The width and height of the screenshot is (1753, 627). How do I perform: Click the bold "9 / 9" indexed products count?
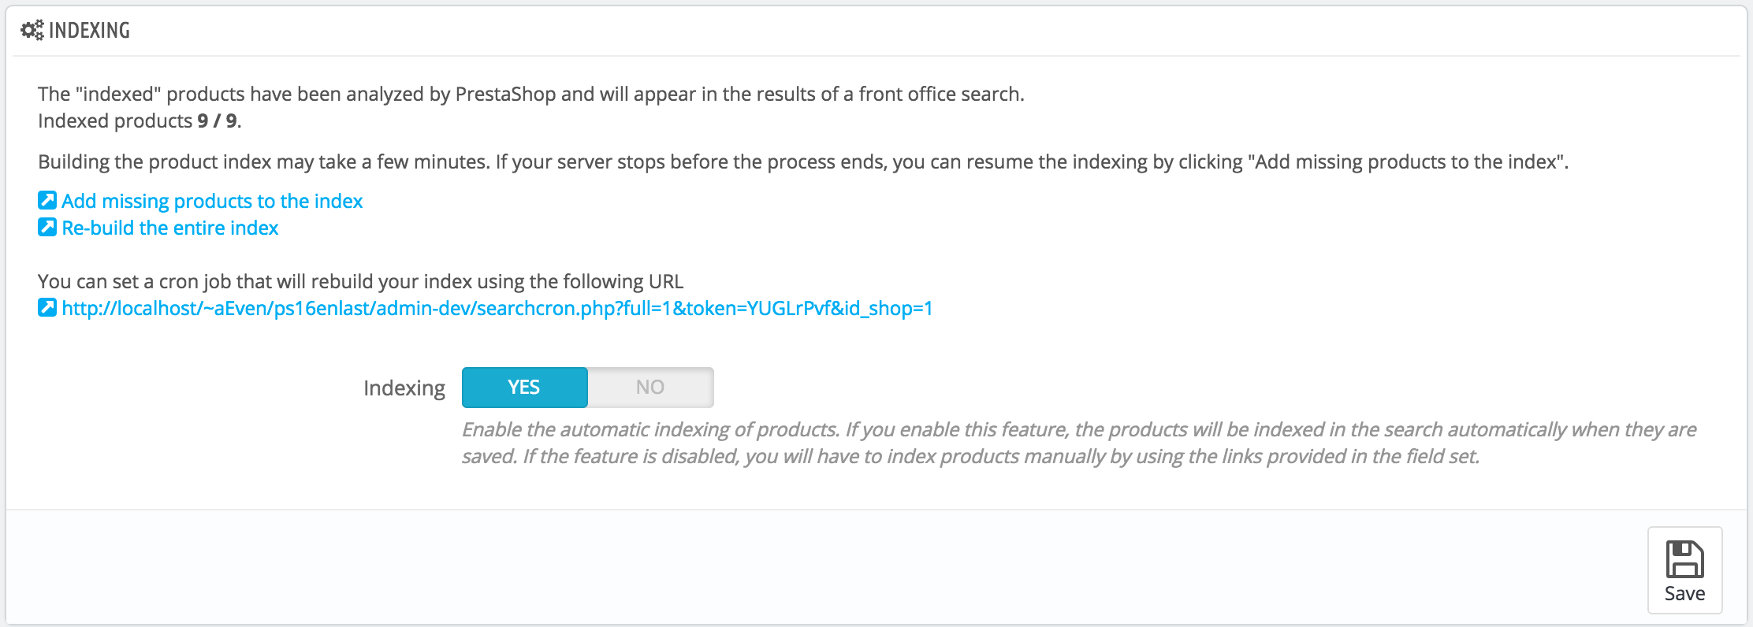217,121
